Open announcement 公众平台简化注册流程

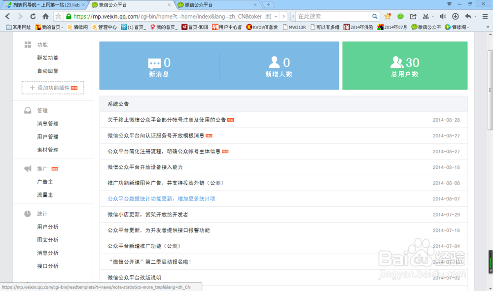point(164,151)
